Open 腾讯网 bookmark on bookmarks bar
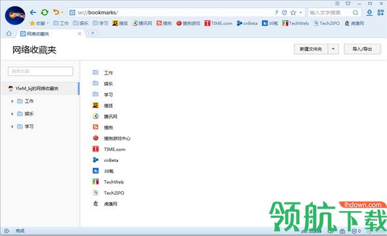The width and height of the screenshot is (387, 236). (x=142, y=23)
